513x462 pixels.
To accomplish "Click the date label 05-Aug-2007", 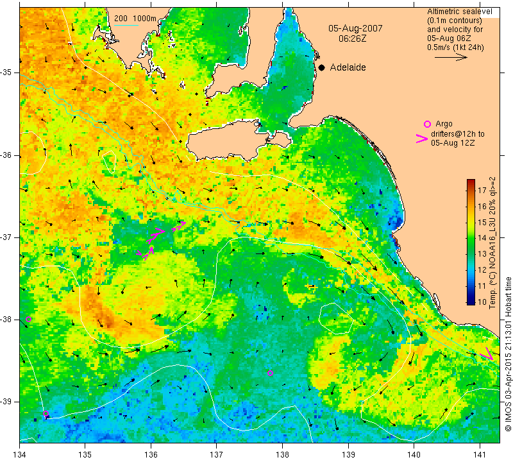I will click(355, 28).
